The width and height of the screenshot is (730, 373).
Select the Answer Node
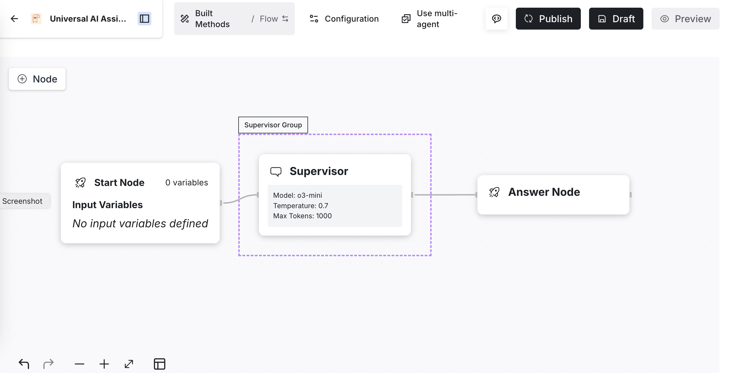[x=553, y=194]
